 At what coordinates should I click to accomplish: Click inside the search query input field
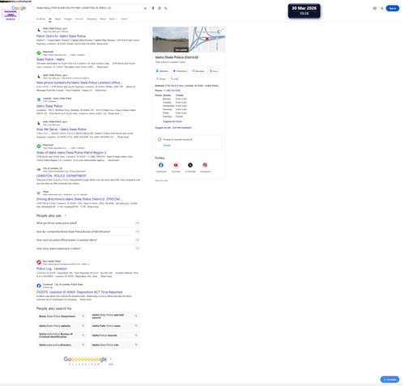click(x=89, y=8)
